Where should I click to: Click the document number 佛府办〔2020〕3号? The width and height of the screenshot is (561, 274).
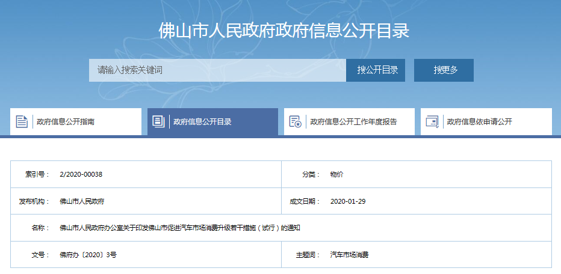[x=88, y=255]
